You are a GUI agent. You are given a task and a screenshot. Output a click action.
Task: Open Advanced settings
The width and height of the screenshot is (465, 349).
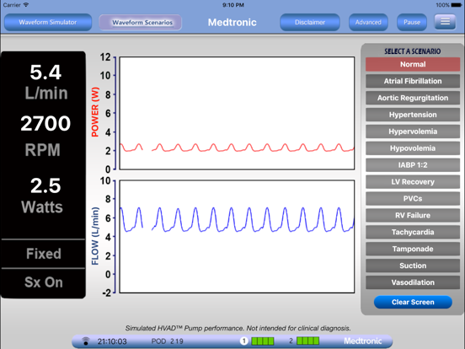coord(368,22)
